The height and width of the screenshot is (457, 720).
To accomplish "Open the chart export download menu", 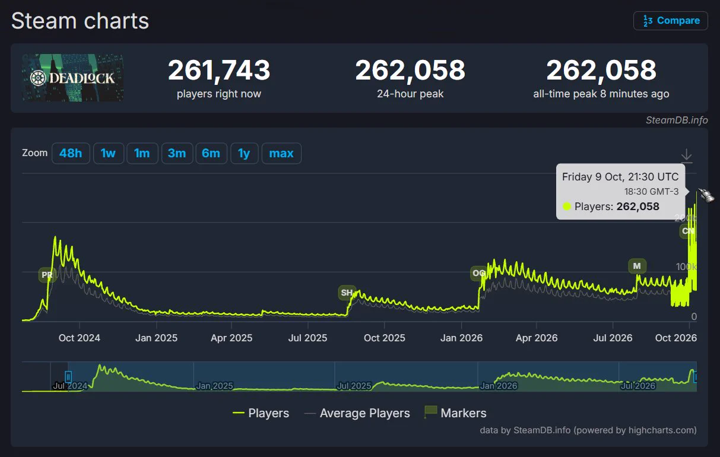I will coord(686,155).
